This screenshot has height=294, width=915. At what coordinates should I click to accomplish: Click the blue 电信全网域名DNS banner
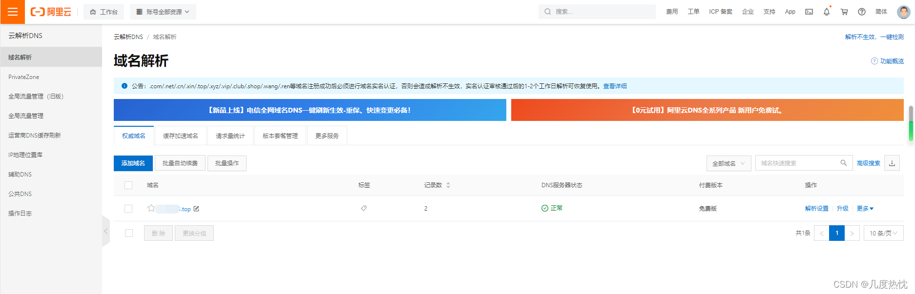pyautogui.click(x=310, y=110)
